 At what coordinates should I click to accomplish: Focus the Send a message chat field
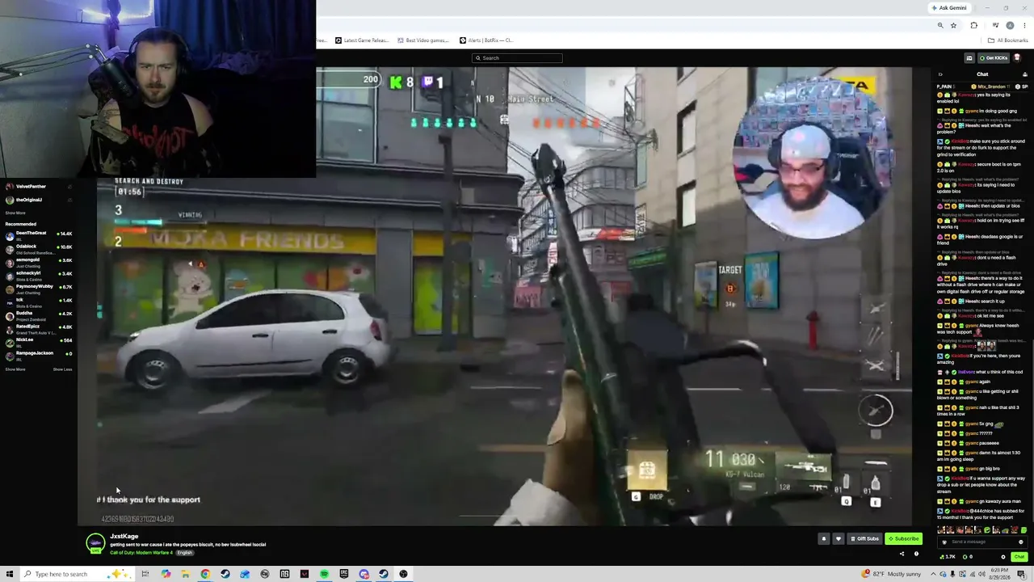point(982,542)
